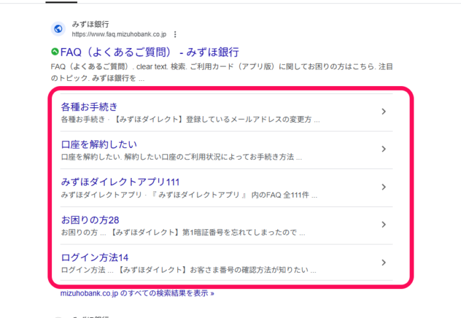Click the snippet about お客さま番号の確認方法

188,270
